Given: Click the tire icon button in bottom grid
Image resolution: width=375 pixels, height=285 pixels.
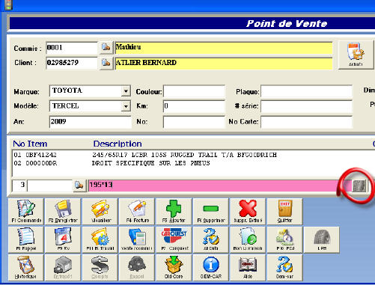Looking at the screenshot, I should click(321, 239).
